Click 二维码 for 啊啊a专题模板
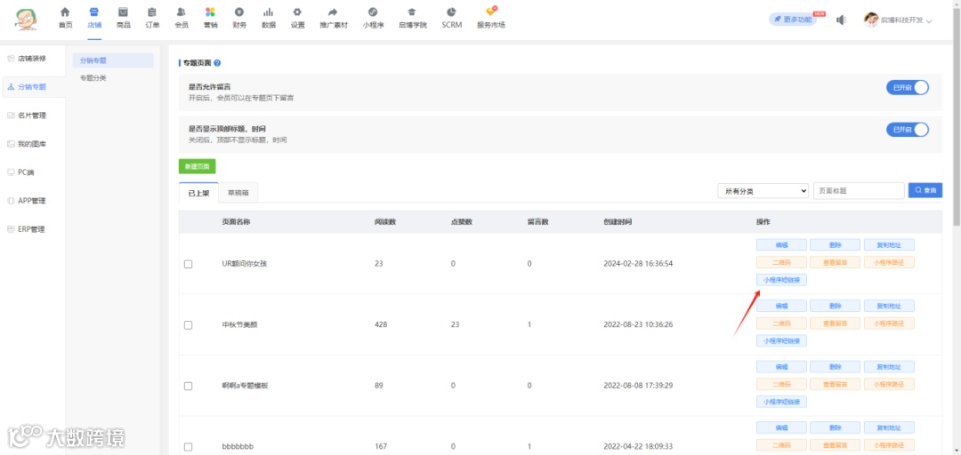 pyautogui.click(x=781, y=384)
